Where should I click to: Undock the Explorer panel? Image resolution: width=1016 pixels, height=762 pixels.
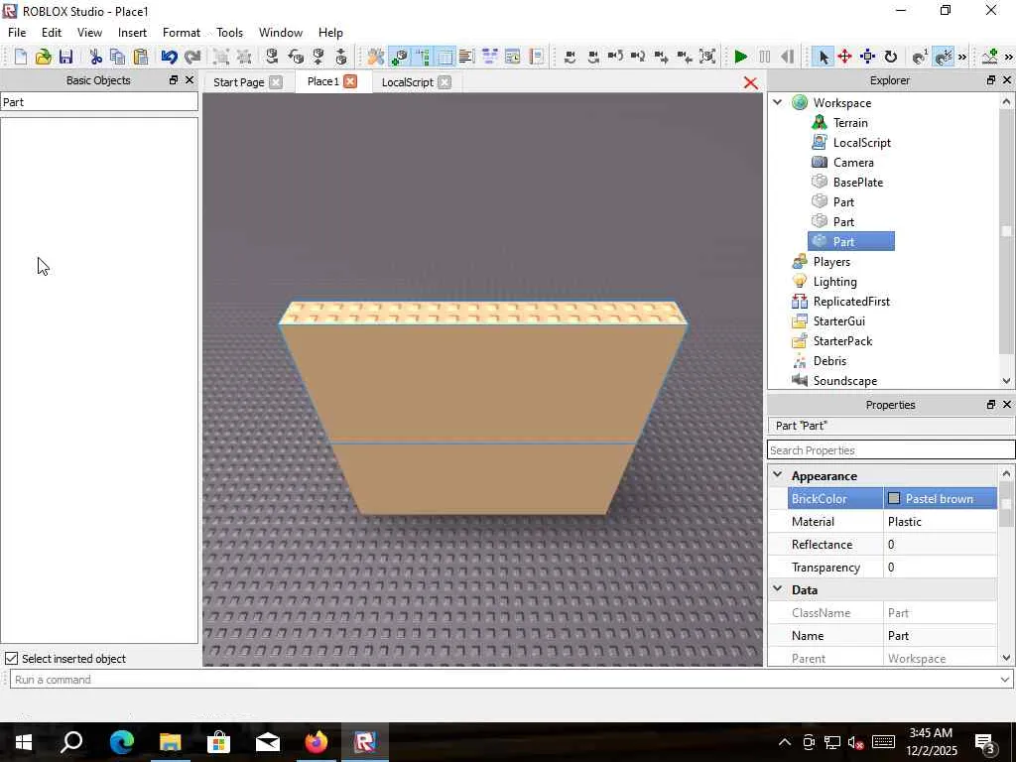click(x=991, y=79)
